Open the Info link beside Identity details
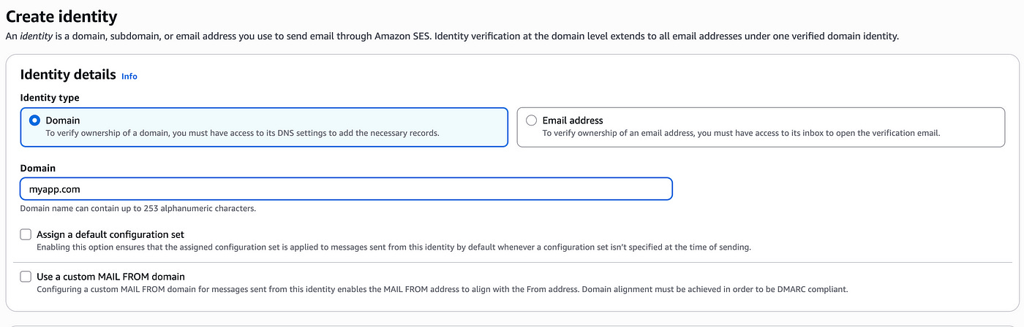Viewport: 1024px width, 327px height. [x=129, y=76]
